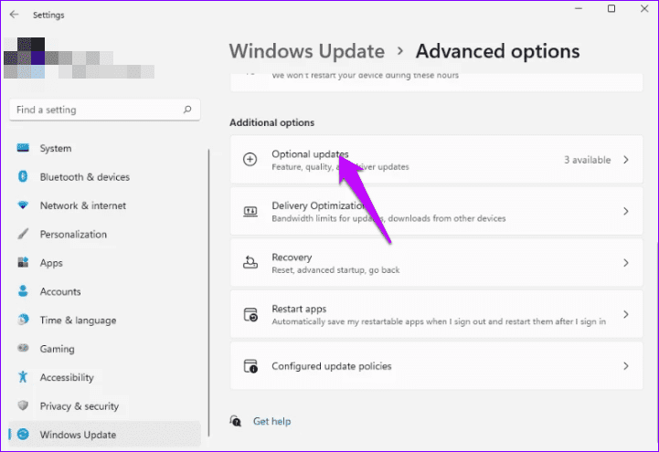Click the Get help headset icon
Screen dimensions: 659x452
point(236,421)
